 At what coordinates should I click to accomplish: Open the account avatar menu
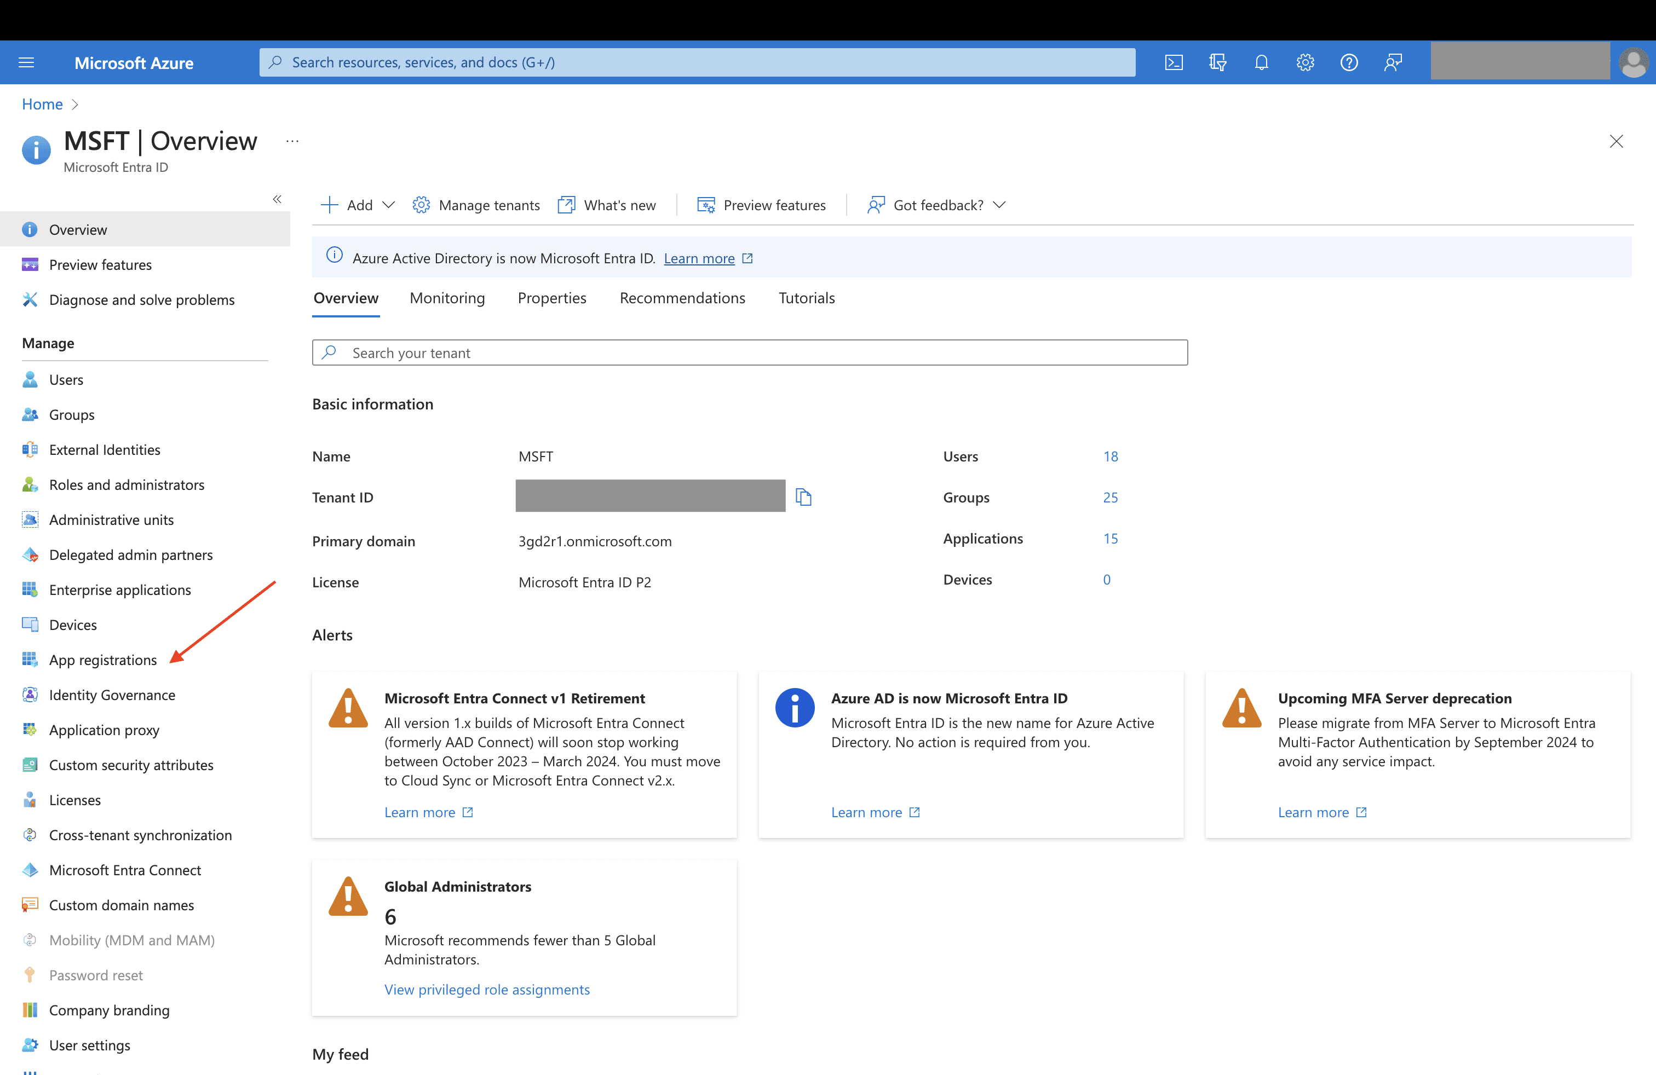[x=1633, y=62]
